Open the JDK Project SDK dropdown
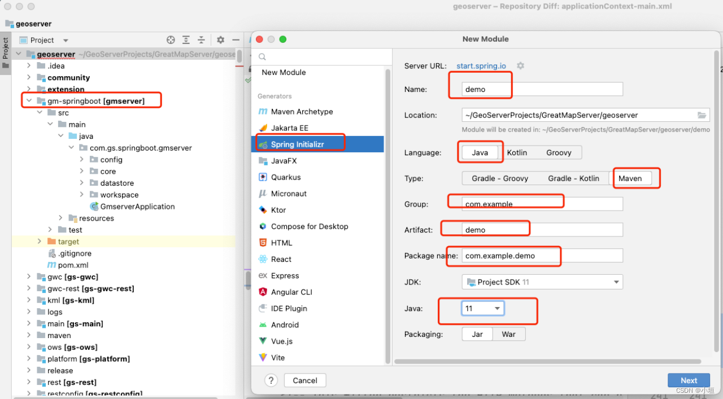 point(542,282)
